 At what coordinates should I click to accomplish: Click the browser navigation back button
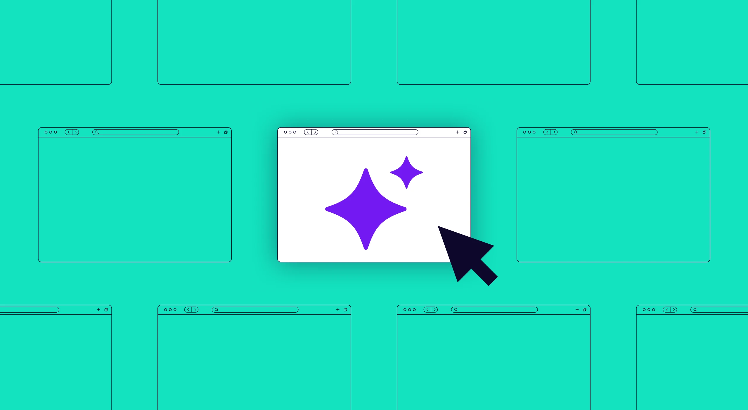[308, 133]
